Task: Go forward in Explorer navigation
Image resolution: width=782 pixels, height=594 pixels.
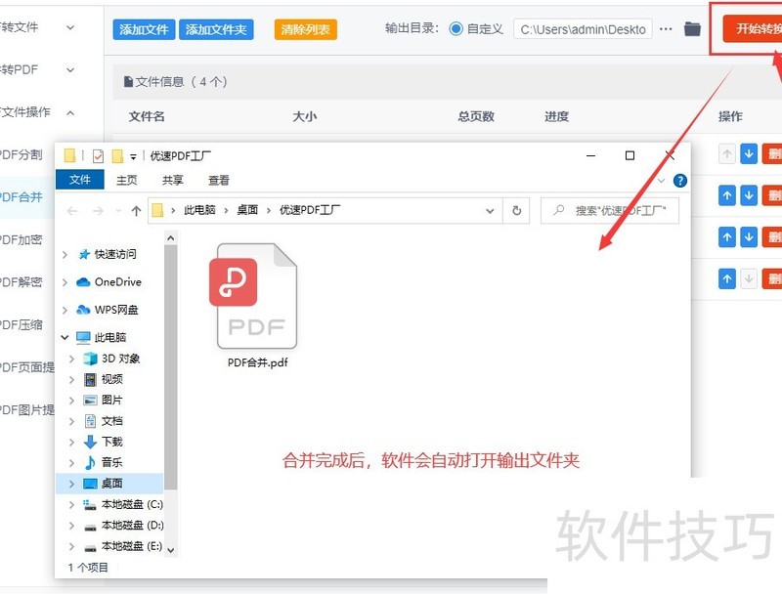Action: coord(98,211)
